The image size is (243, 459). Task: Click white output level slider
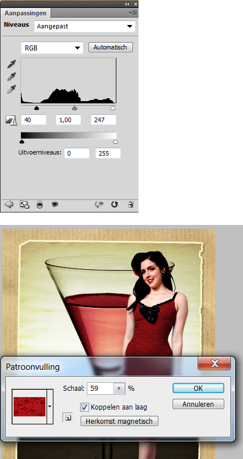115,141
